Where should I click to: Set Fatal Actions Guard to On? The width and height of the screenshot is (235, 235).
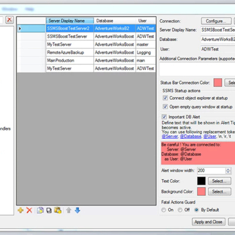(x=164, y=210)
